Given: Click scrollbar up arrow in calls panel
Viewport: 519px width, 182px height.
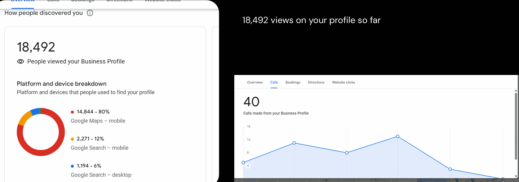Looking at the screenshot, I should pos(516,90).
